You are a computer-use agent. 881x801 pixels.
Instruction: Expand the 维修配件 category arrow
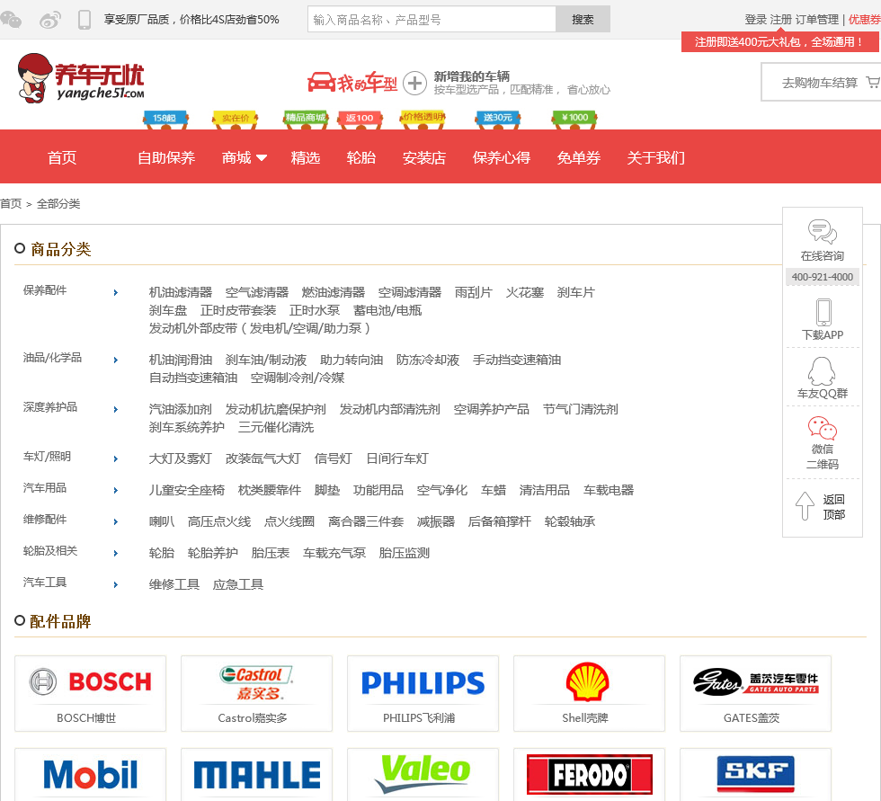click(116, 521)
